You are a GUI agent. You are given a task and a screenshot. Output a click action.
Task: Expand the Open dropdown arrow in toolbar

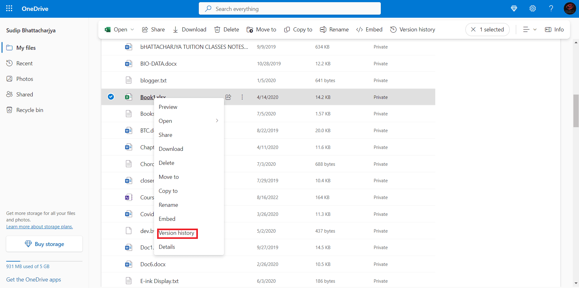[x=132, y=30]
